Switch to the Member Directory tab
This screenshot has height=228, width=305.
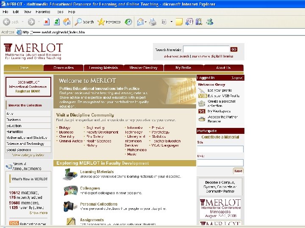click(x=143, y=68)
